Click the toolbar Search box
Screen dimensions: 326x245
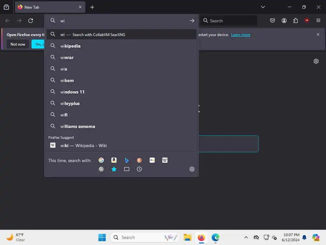(229, 21)
